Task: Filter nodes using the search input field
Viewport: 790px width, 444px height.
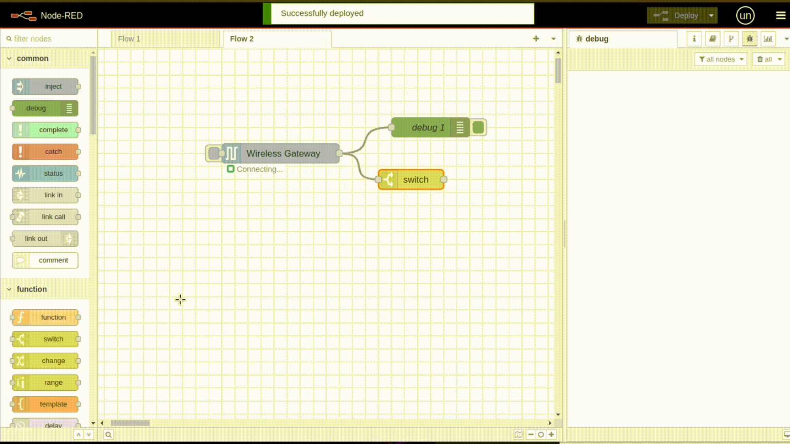Action: [49, 39]
